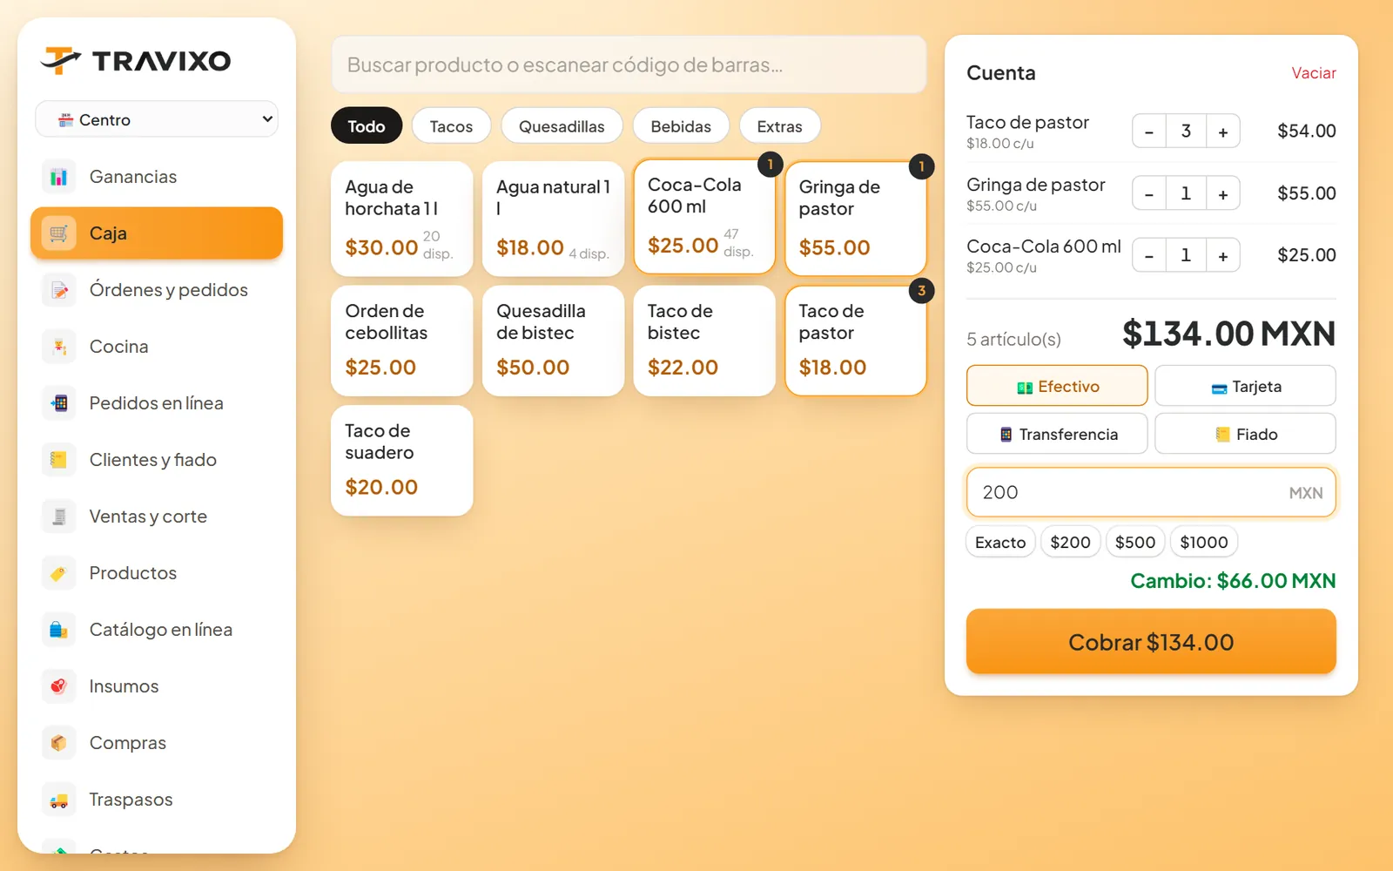The image size is (1393, 871).
Task: Open Órdenes y pedidos icon
Action: point(58,290)
